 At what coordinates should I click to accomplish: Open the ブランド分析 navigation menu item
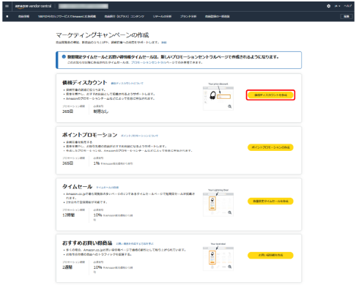tap(188, 16)
